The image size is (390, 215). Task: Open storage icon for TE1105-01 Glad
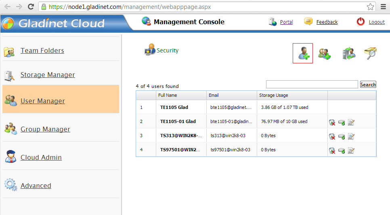(x=342, y=123)
